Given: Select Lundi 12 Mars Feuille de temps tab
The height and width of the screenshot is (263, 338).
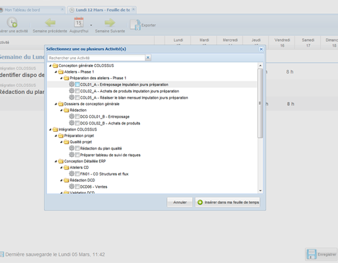Looking at the screenshot, I should (101, 10).
